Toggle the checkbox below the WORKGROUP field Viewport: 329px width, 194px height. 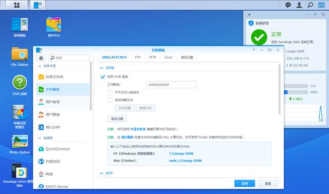pos(109,92)
